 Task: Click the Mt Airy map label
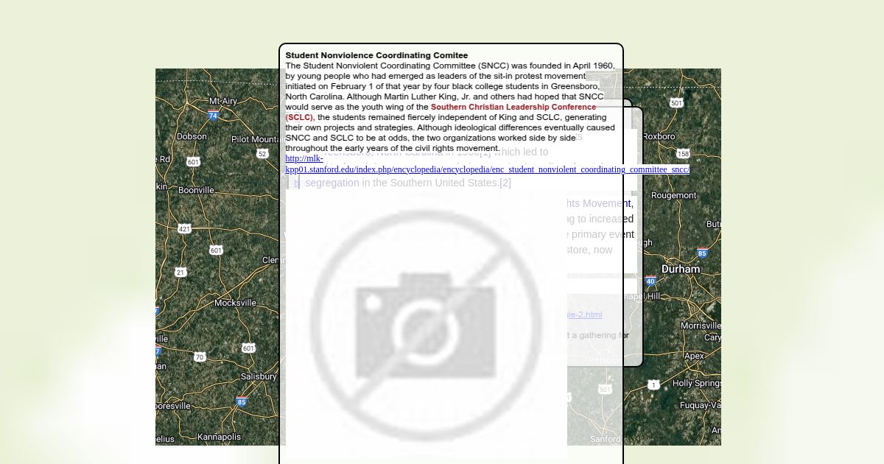(223, 102)
